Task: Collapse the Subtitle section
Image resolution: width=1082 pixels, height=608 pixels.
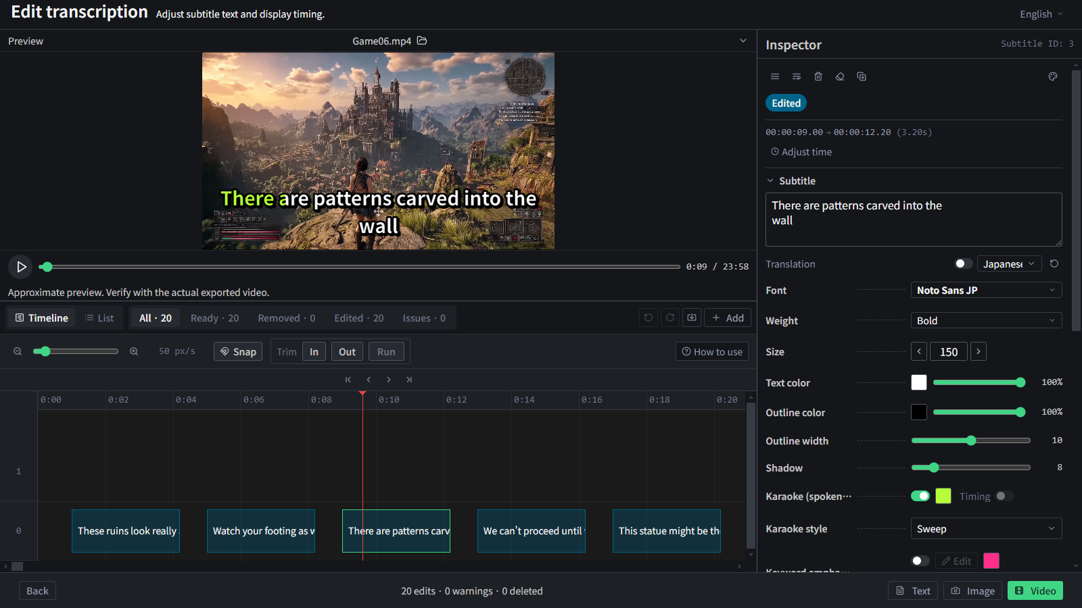Action: (791, 180)
